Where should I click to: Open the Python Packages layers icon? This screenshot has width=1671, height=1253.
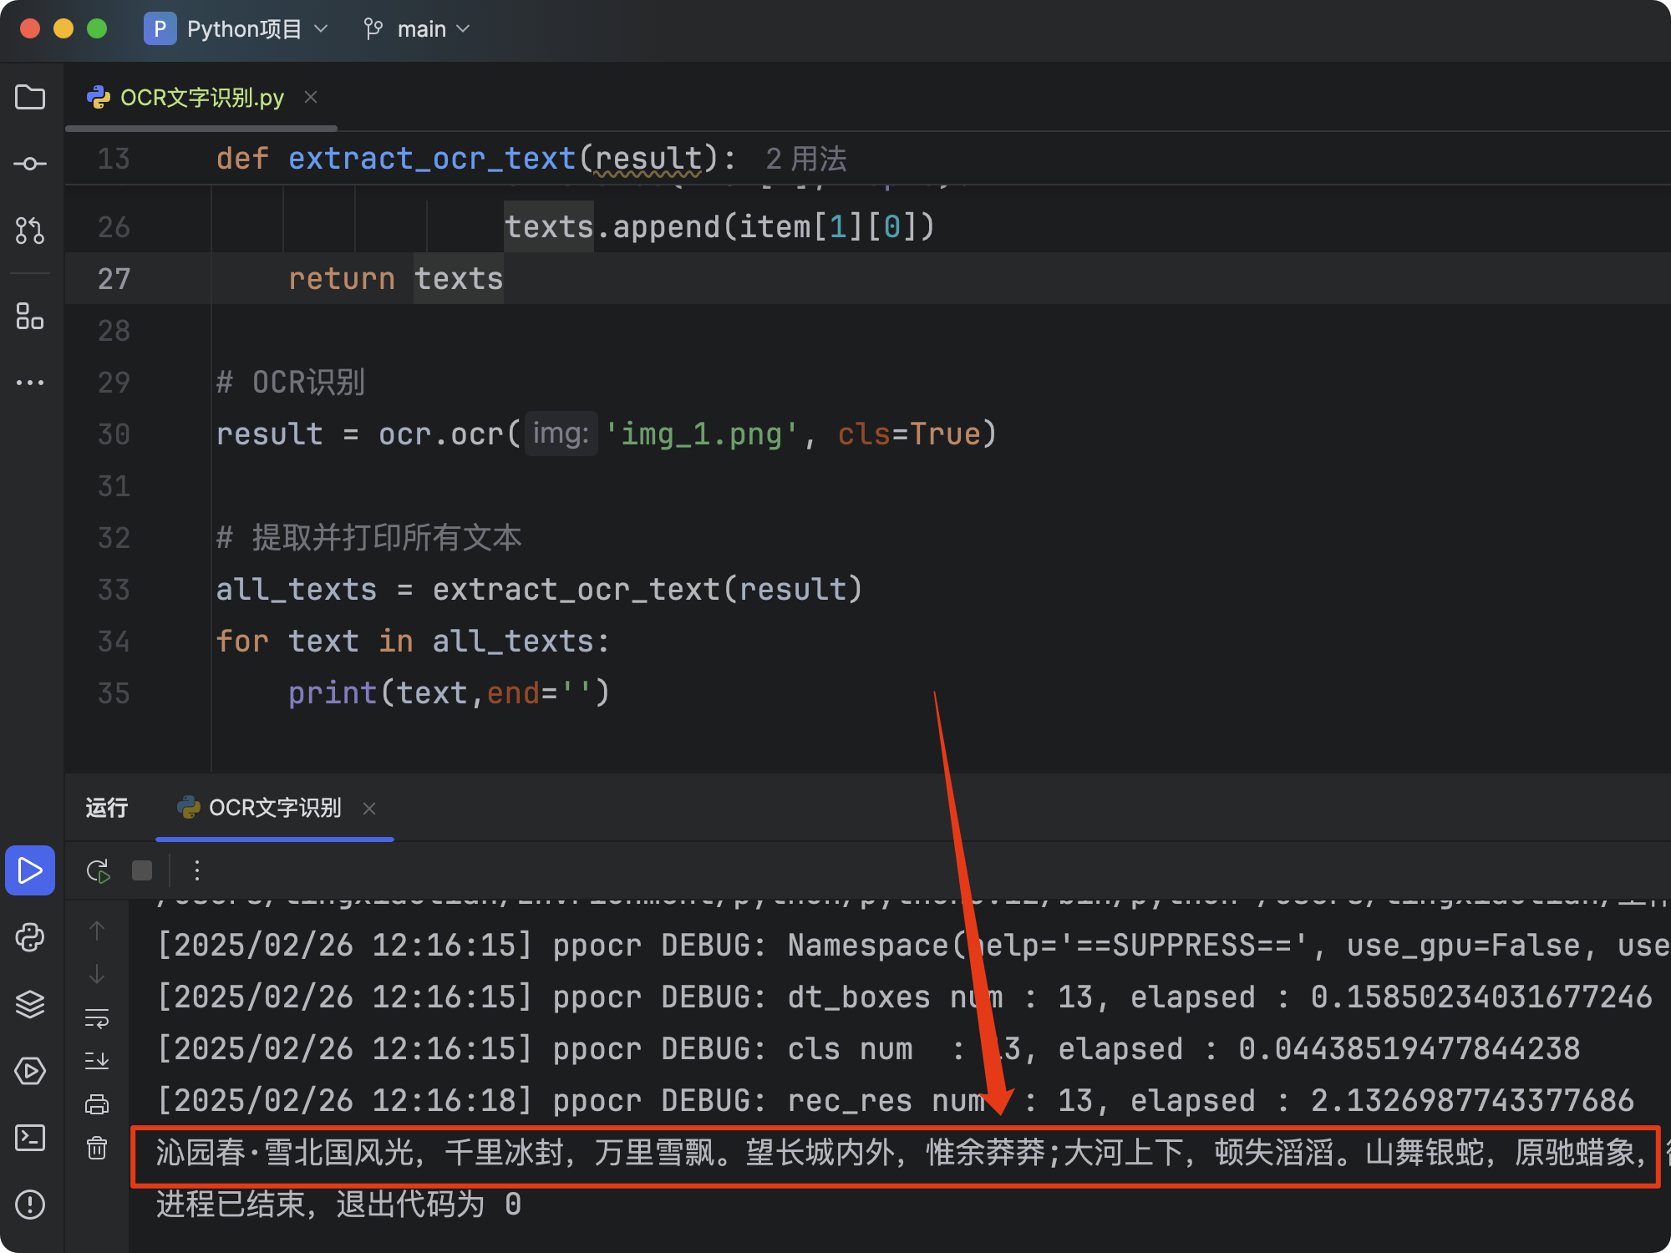coord(30,1004)
